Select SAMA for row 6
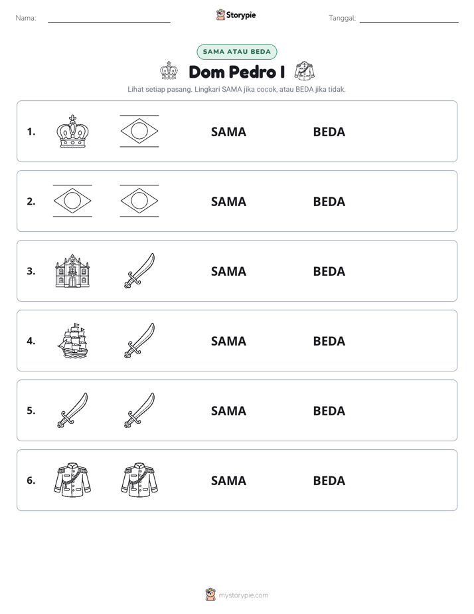Viewport: 474px width, 614px height. pos(228,480)
